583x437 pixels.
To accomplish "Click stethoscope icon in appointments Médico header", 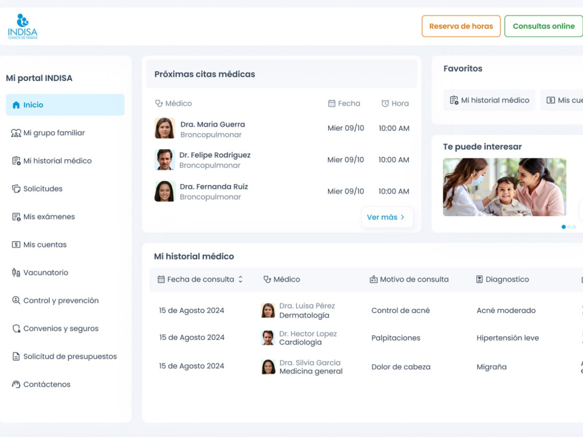I will (159, 103).
